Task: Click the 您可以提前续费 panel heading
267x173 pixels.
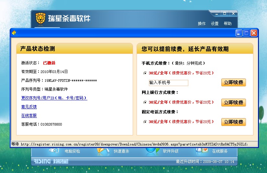Action: [x=185, y=49]
